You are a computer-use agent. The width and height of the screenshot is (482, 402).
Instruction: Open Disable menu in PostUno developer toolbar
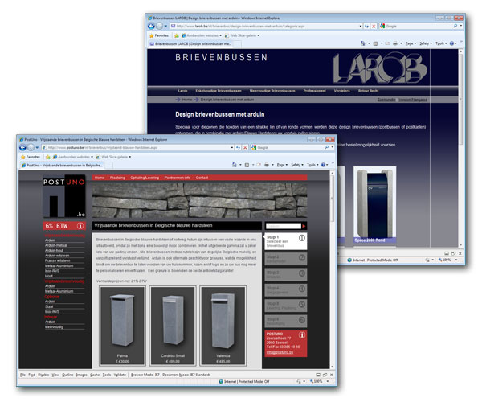coord(43,375)
